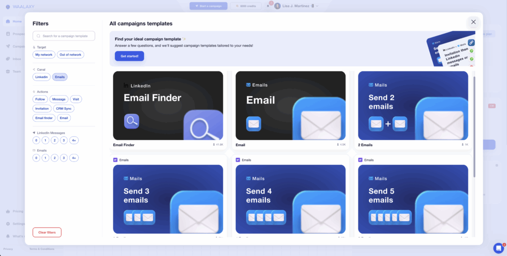
Task: Go to Settings in background sidebar
Action: coord(15,224)
